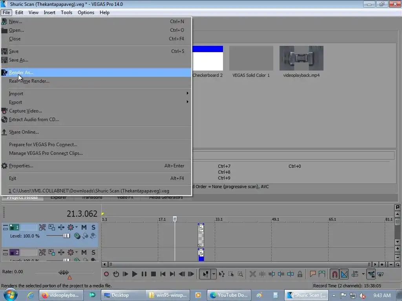Click Manage VEGAS Pro Connect Clips...

click(x=96, y=153)
